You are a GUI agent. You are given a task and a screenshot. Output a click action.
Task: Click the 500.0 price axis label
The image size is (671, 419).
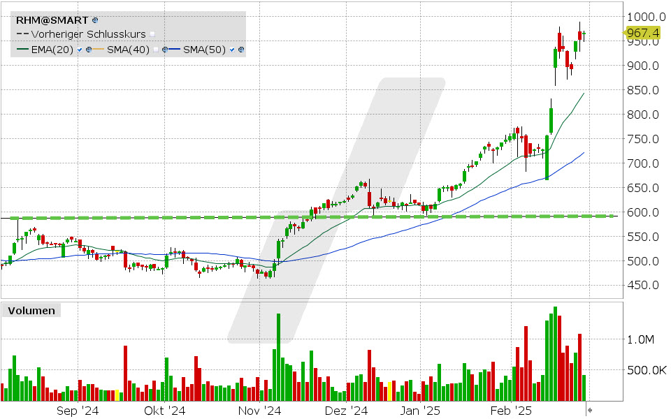coord(643,260)
